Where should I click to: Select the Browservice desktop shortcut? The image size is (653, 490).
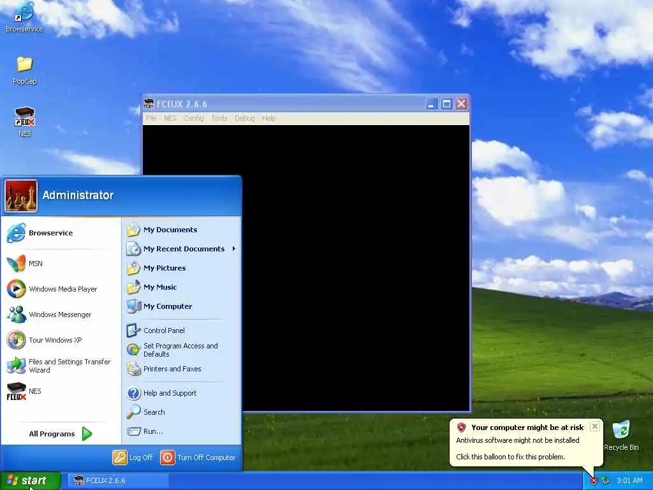point(24,17)
